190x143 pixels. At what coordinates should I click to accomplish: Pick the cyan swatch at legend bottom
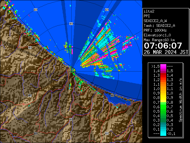click(x=163, y=134)
